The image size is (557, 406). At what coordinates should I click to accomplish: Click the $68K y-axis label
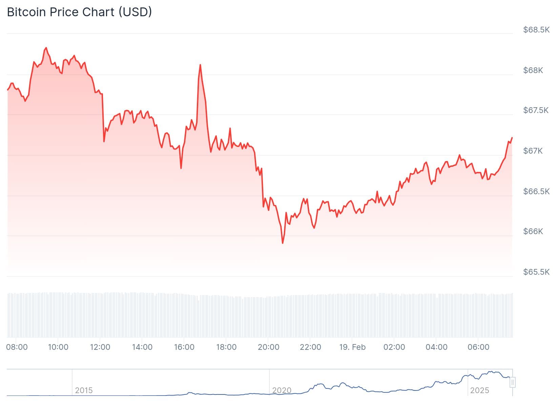[533, 70]
